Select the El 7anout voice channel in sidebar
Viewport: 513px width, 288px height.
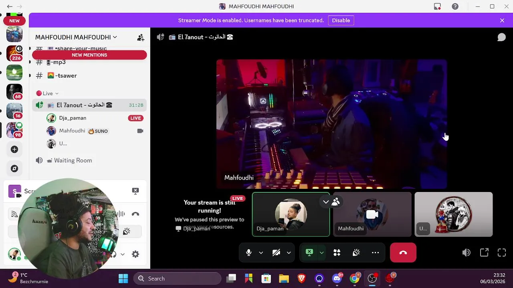[x=89, y=105]
